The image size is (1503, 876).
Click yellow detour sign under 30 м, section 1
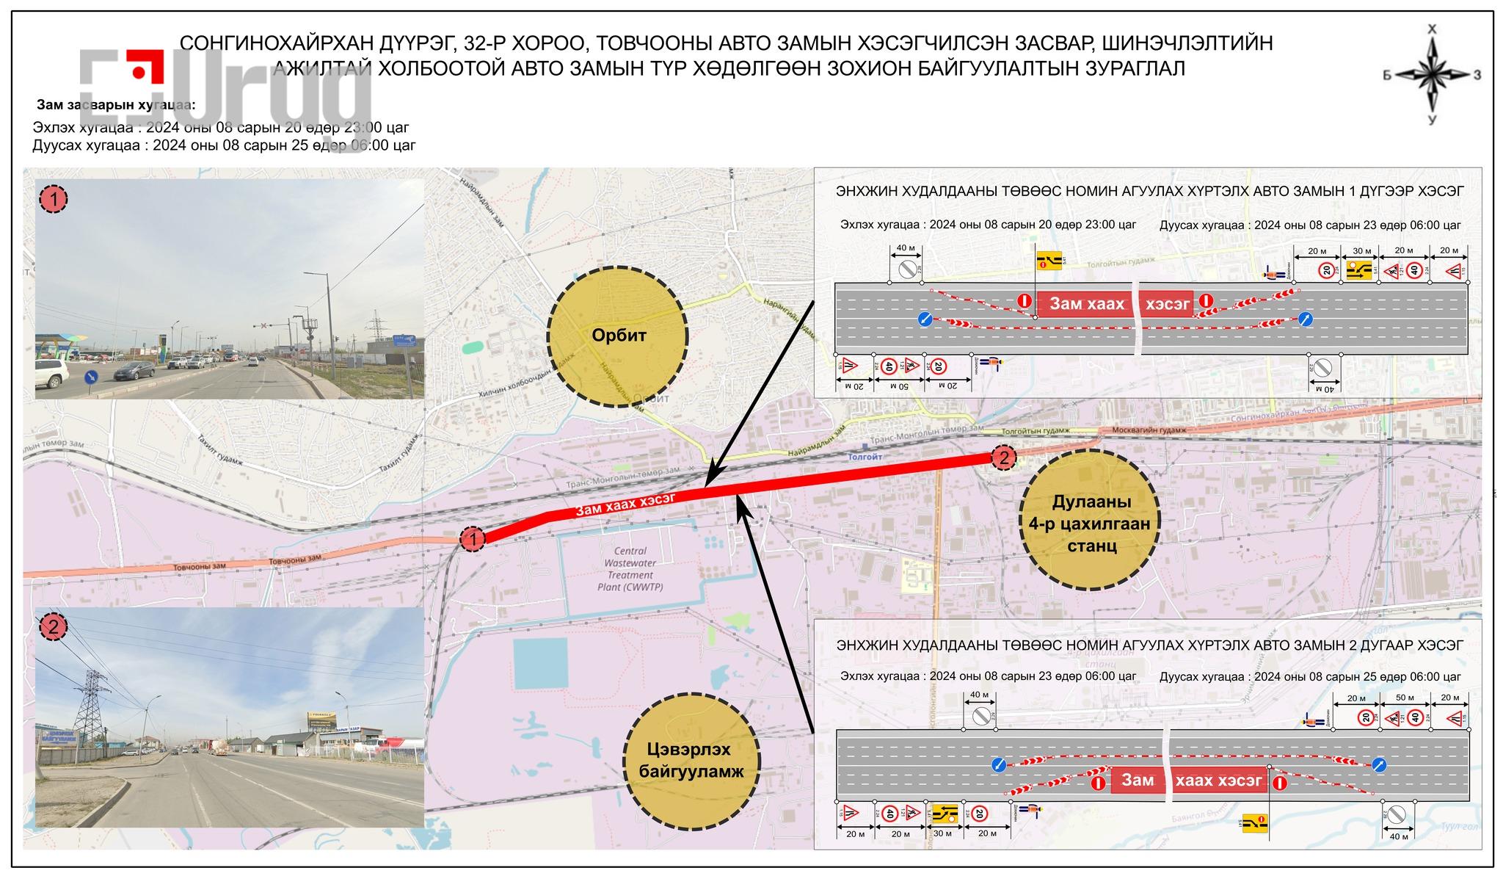[1360, 270]
